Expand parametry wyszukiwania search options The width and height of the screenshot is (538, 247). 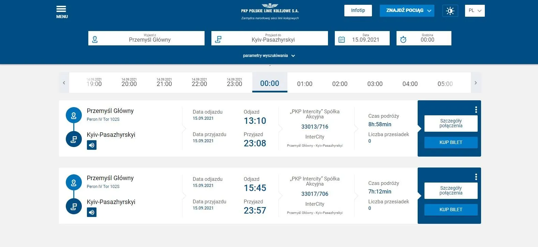[x=269, y=56]
